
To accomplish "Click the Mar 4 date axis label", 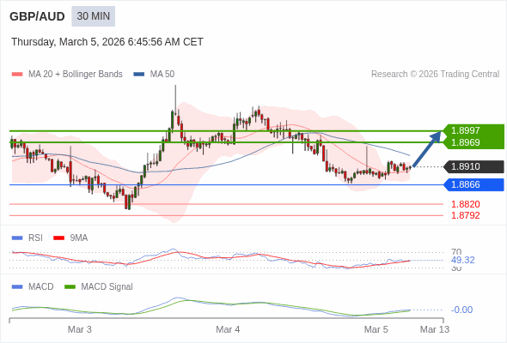I will pyautogui.click(x=228, y=329).
